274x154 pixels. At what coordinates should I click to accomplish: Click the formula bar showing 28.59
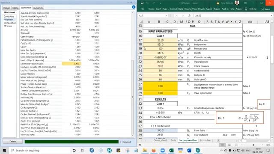tap(232, 15)
